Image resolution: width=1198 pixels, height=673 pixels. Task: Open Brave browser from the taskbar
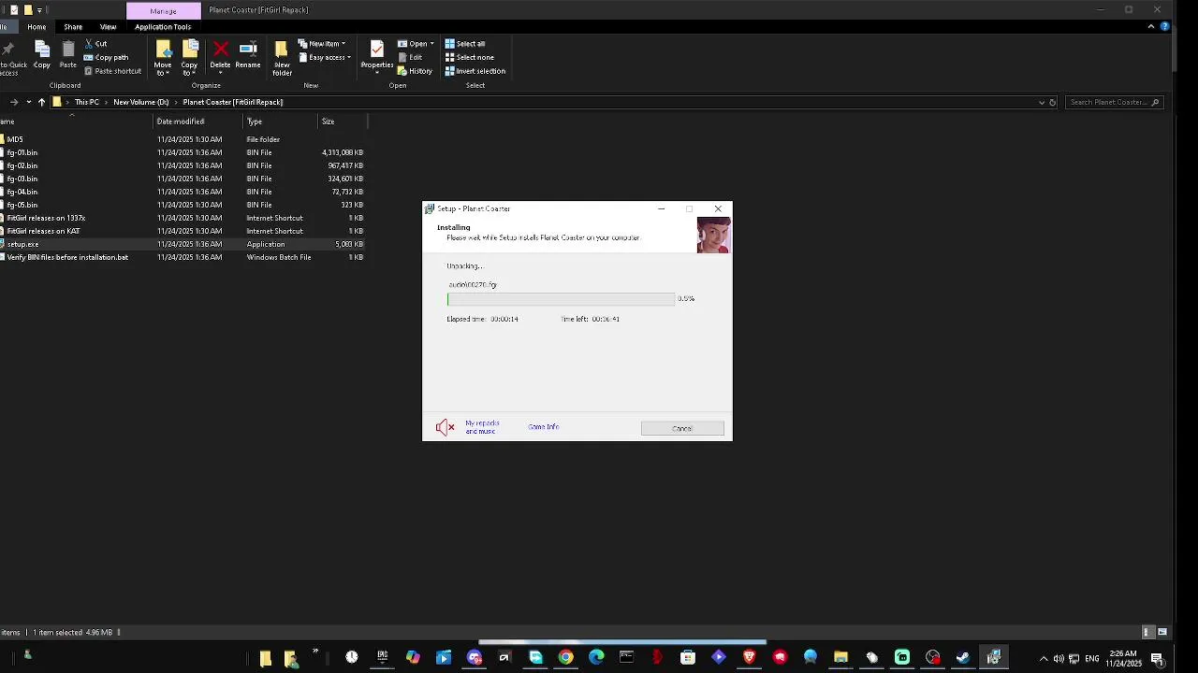coord(749,657)
